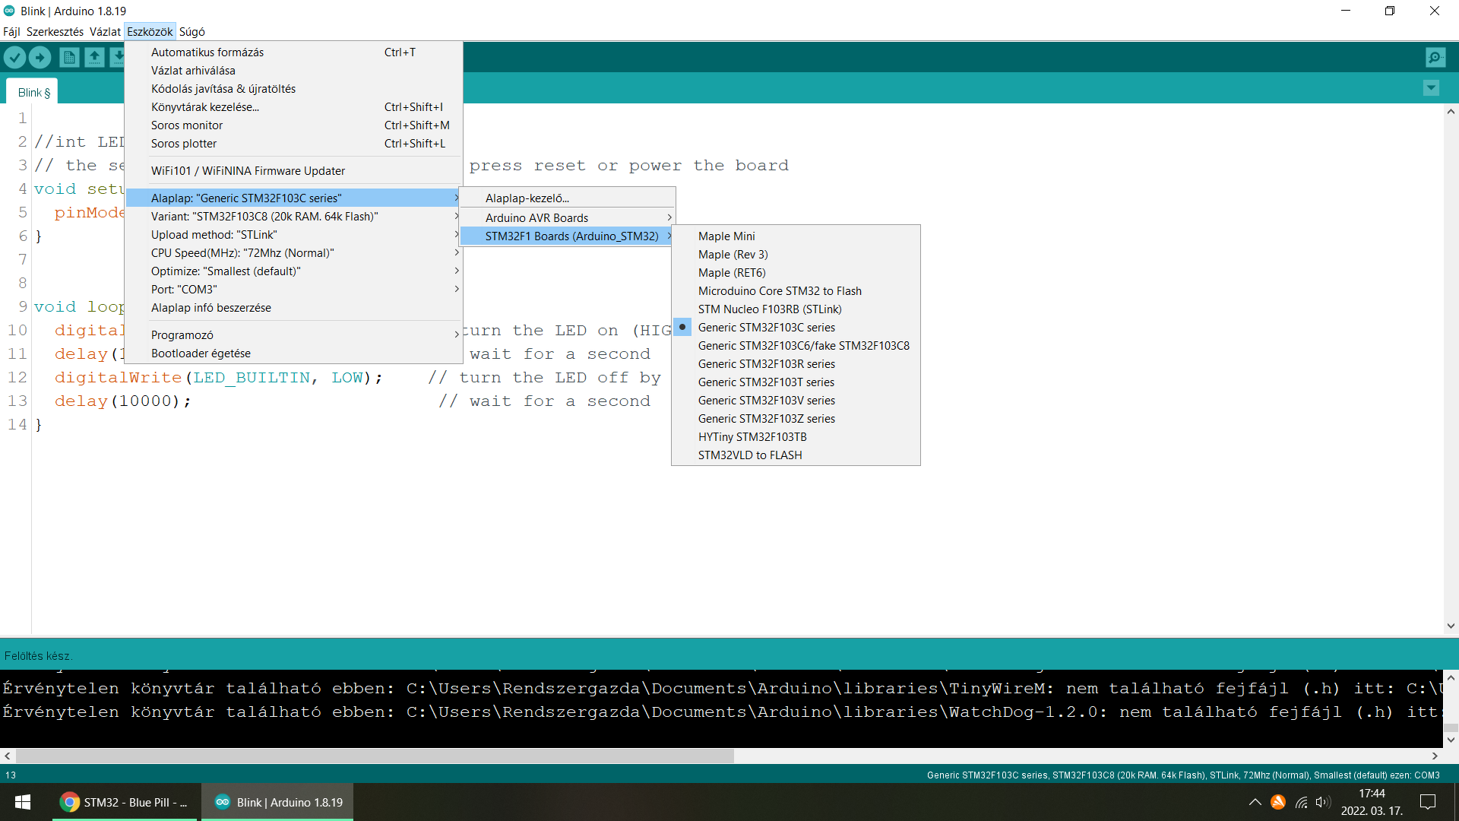Click Bootloader égetése entry

point(293,353)
